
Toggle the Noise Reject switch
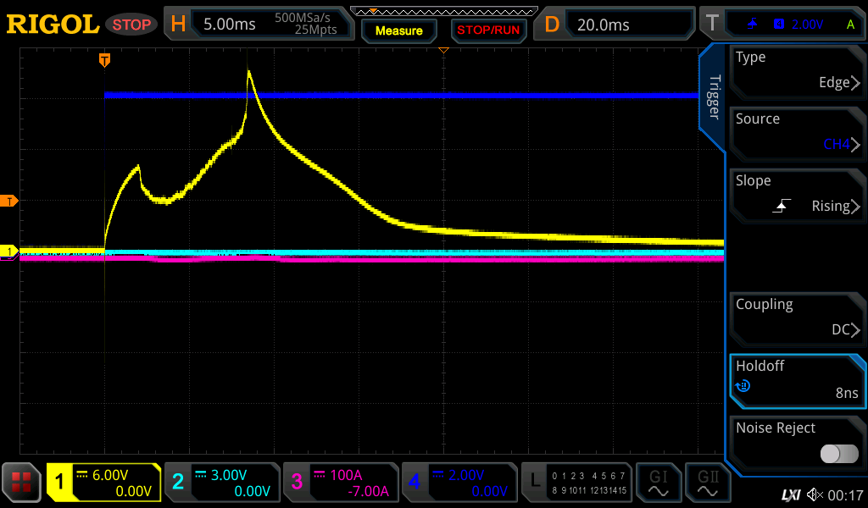[x=839, y=454]
